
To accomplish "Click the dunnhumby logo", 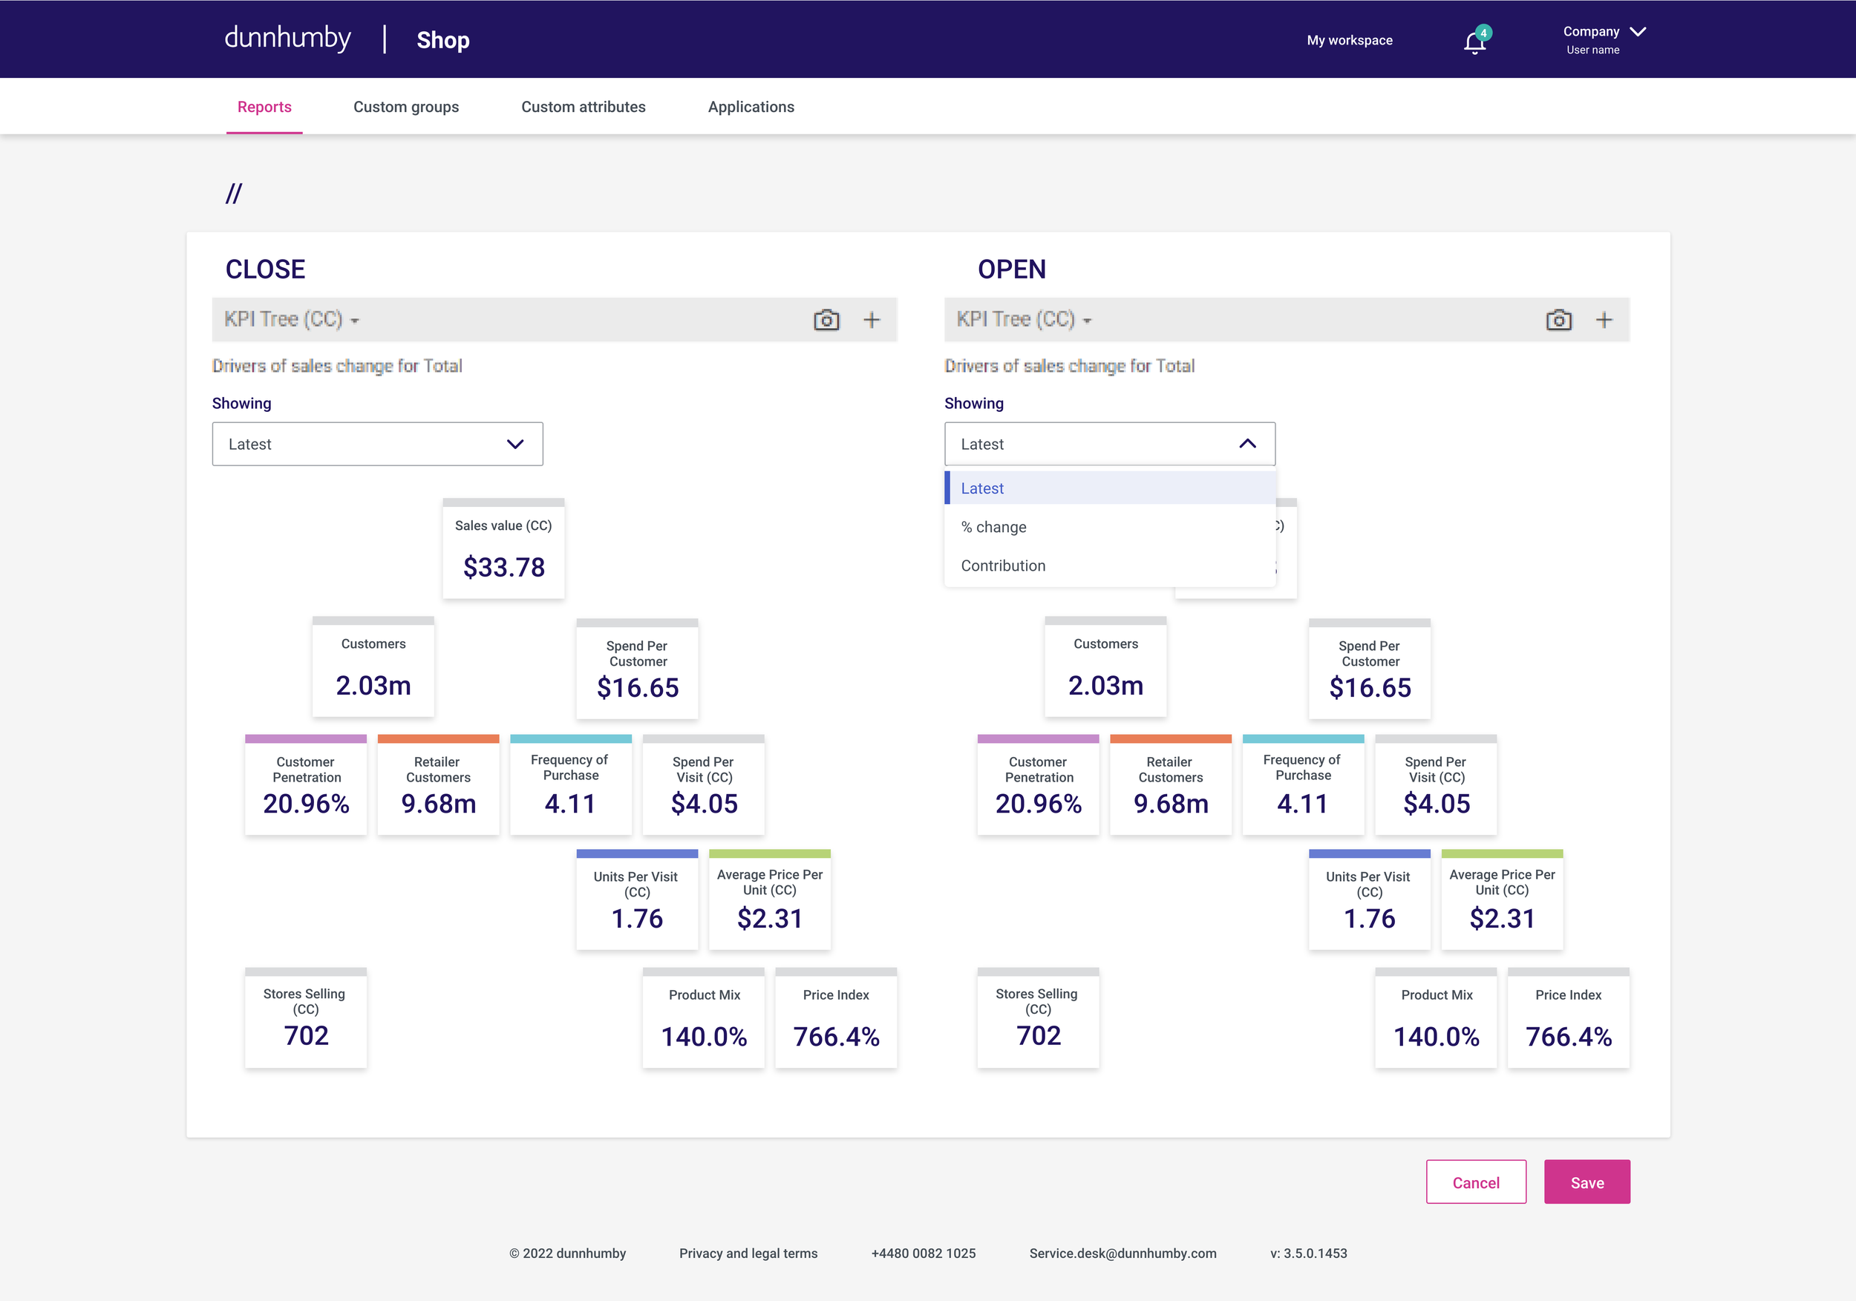I will tap(288, 39).
